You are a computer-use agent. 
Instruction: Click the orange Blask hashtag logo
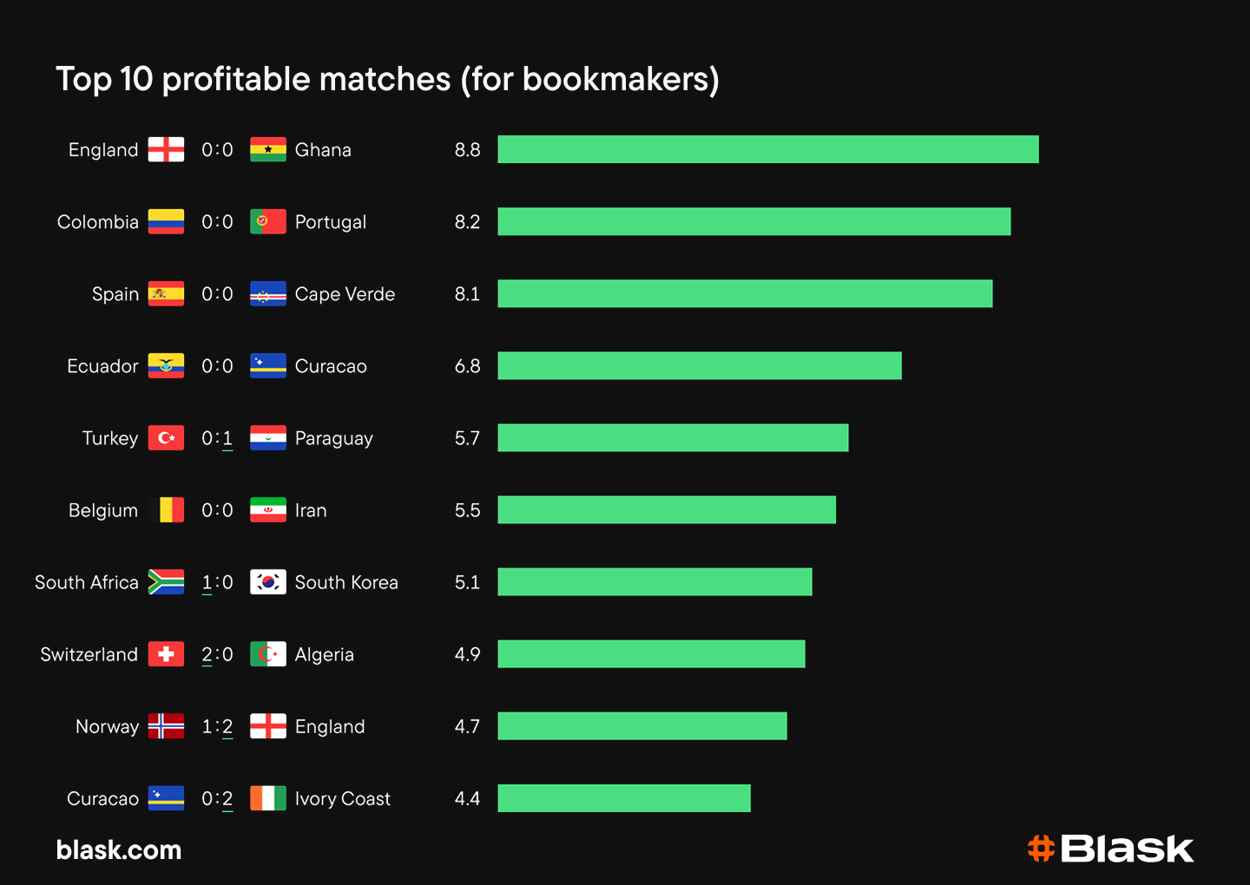click(1041, 849)
